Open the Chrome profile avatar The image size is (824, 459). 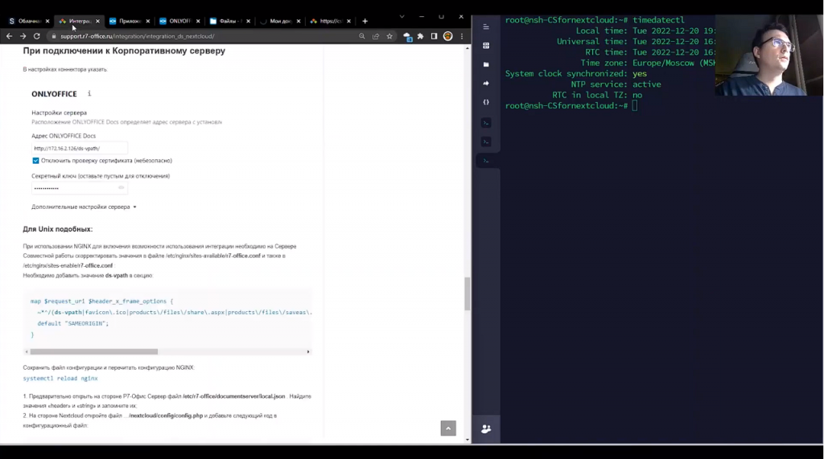click(447, 36)
